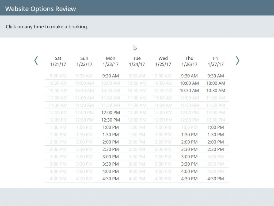Go to the previous week with left arrow
This screenshot has height=206, width=274.
36,61
